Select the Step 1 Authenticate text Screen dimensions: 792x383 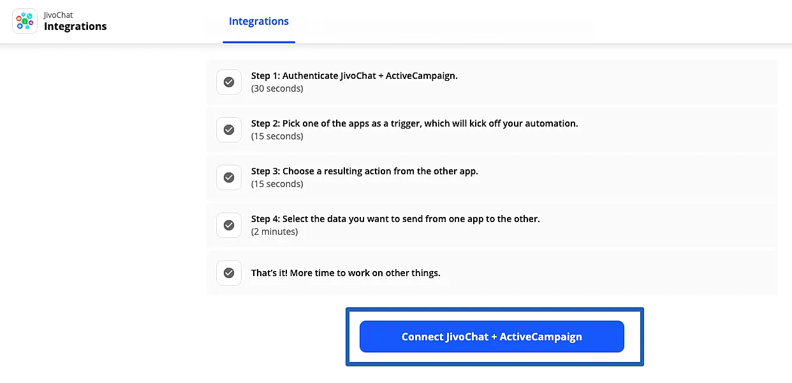[x=354, y=76]
